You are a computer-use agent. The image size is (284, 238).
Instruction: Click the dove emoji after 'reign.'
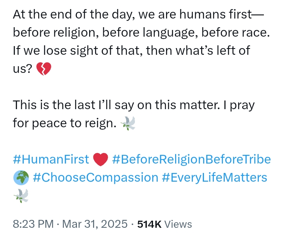point(128,123)
